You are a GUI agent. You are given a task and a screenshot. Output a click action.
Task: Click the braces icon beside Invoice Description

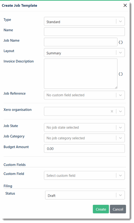point(120,74)
